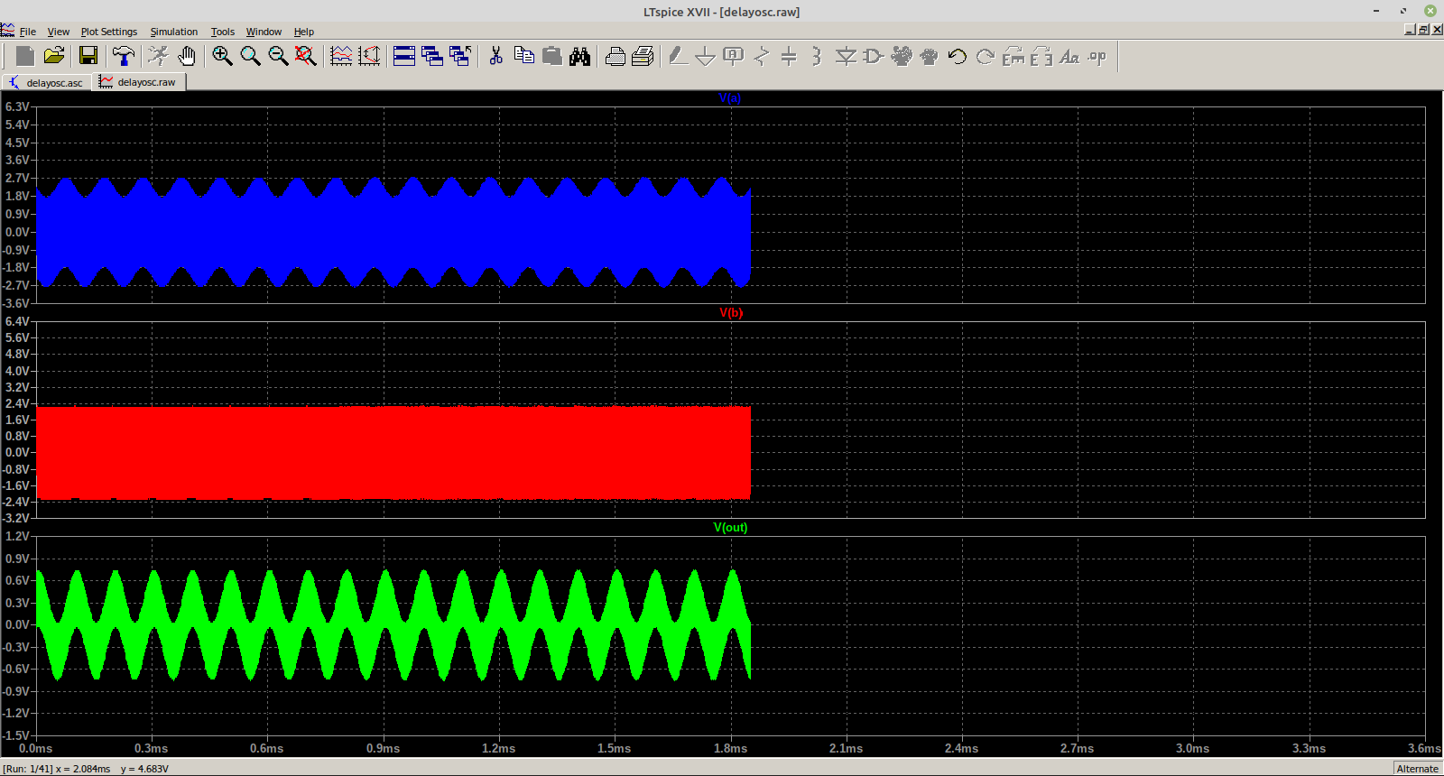Click the 6.3V axis label in top pane
This screenshot has width=1444, height=776.
click(17, 106)
